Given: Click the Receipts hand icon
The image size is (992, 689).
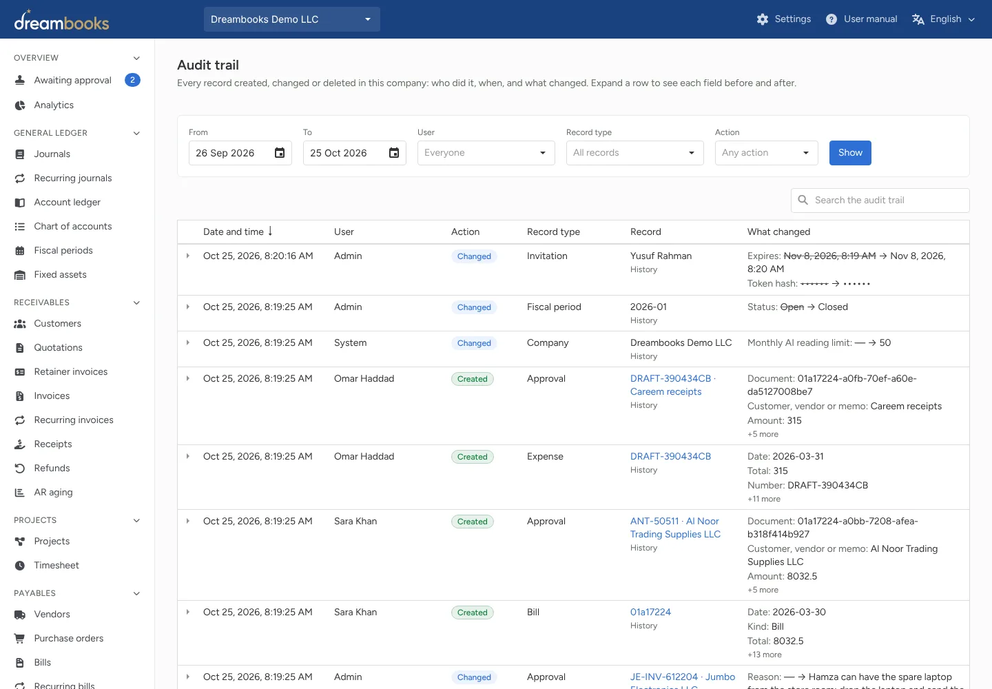Looking at the screenshot, I should pyautogui.click(x=20, y=444).
